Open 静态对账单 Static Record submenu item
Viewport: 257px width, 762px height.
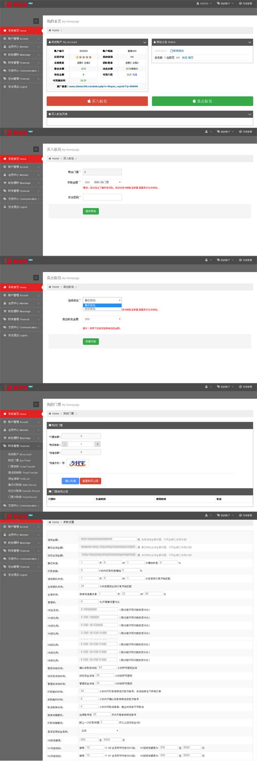(x=22, y=485)
